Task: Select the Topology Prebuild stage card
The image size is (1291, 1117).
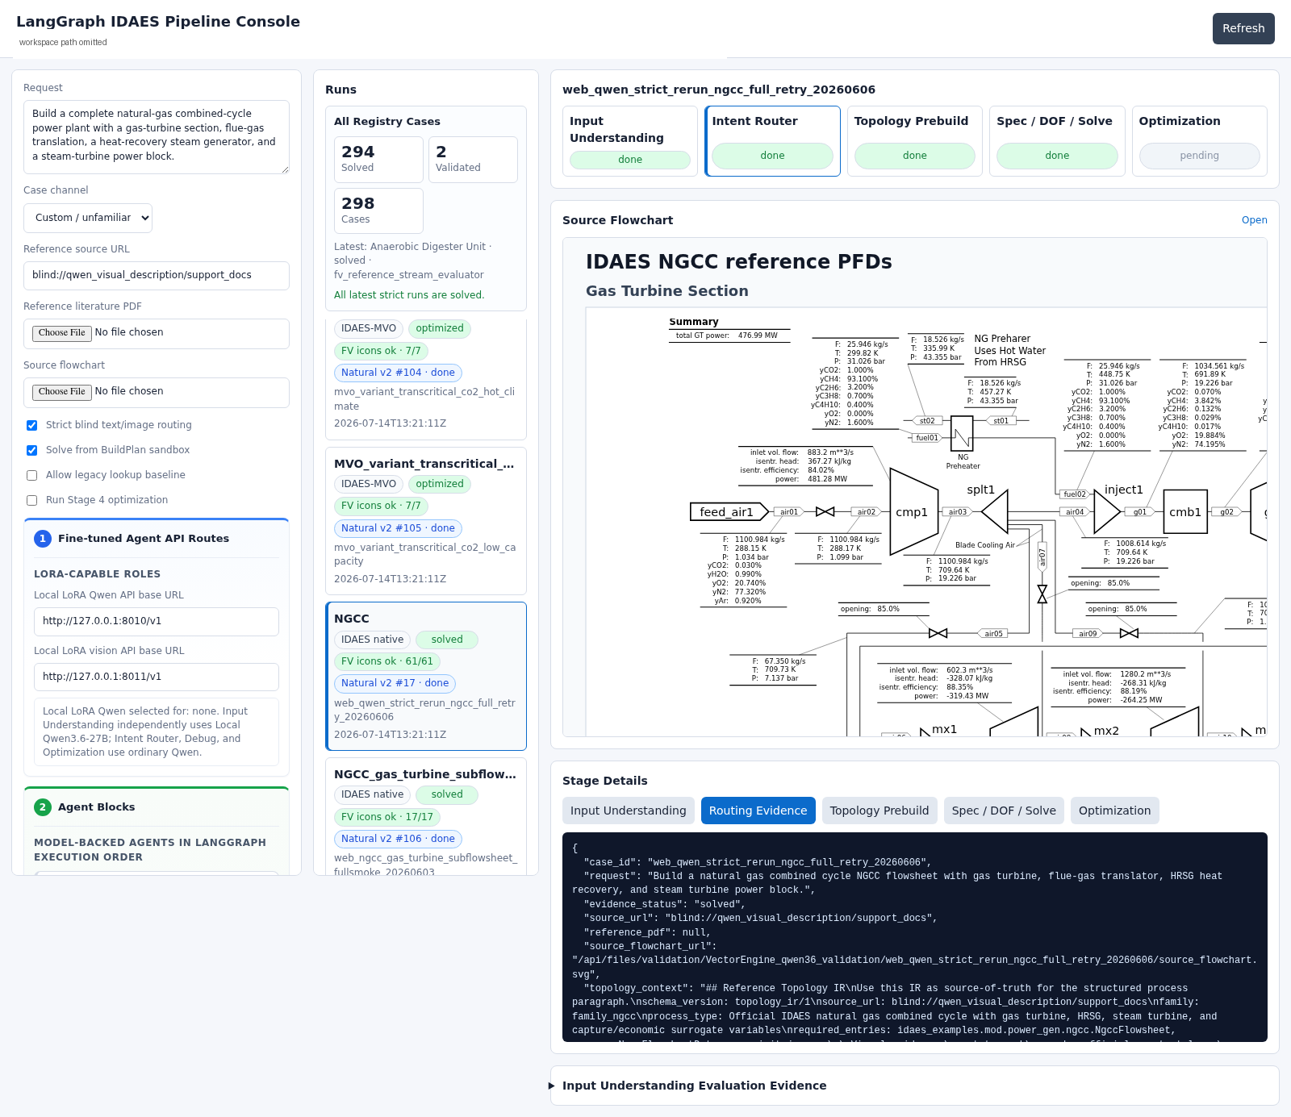Action: 915,141
